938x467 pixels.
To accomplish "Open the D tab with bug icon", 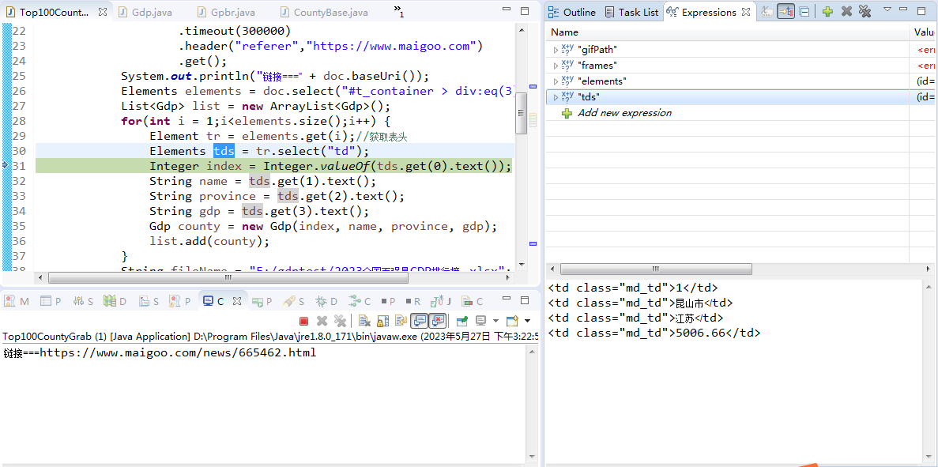I will (326, 301).
